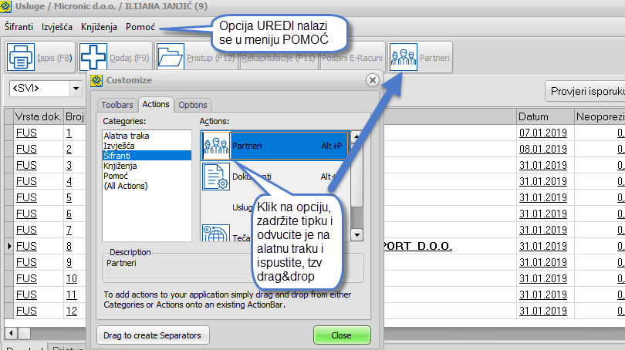
Task: Open the <SVI> filter dropdown
Action: [76, 89]
